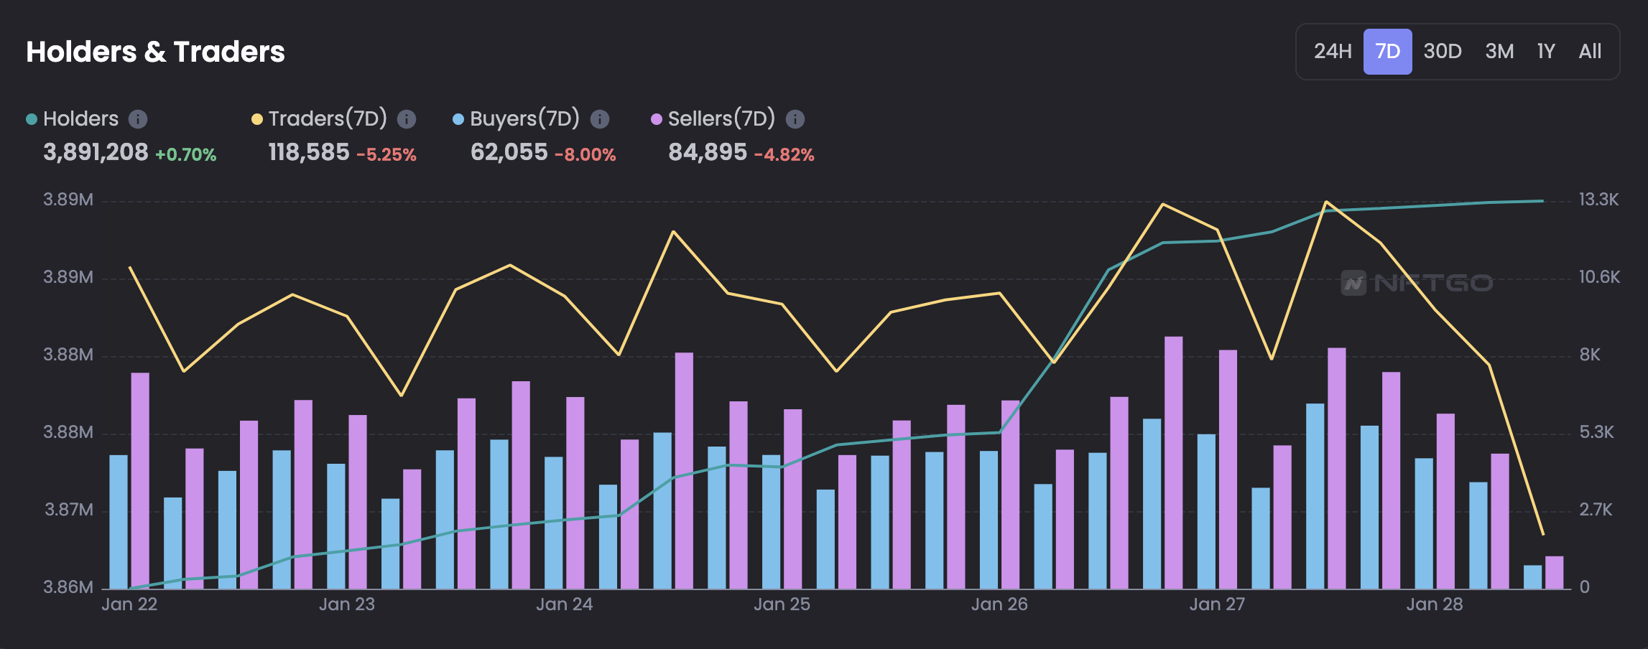Click the purple Sellers legend dot
This screenshot has height=649, width=1648.
(x=657, y=119)
